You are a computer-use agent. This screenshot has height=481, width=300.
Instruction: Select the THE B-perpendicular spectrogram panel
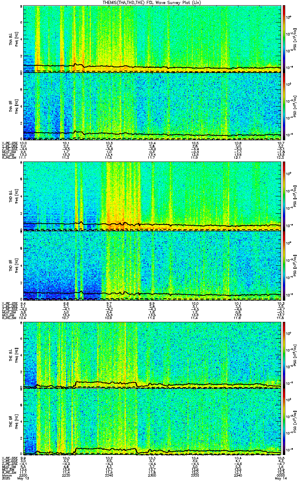(x=152, y=355)
